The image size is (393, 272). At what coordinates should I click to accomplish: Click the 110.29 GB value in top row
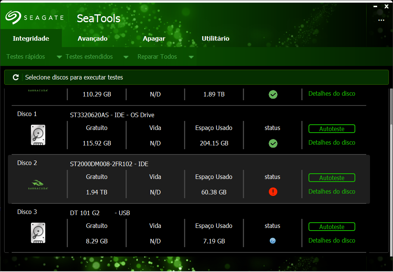pyautogui.click(x=97, y=95)
